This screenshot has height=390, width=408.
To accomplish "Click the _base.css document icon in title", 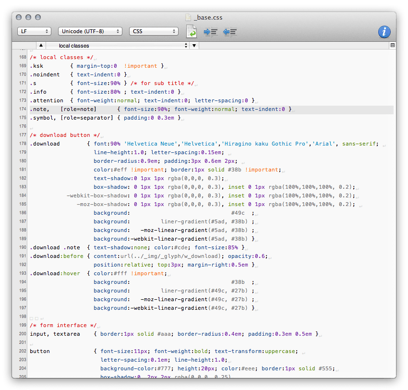I will pyautogui.click(x=189, y=18).
